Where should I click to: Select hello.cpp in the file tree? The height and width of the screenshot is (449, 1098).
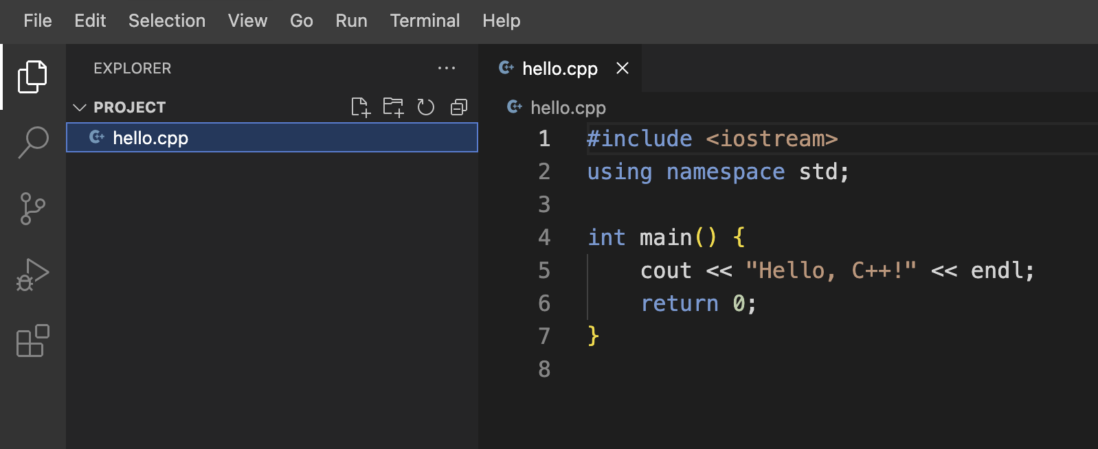[x=150, y=138]
